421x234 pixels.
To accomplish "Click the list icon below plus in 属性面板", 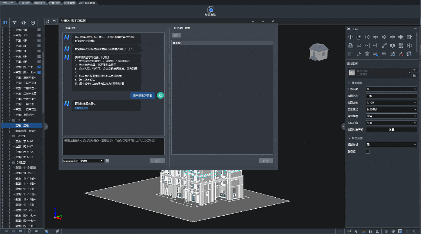I will (414, 75).
